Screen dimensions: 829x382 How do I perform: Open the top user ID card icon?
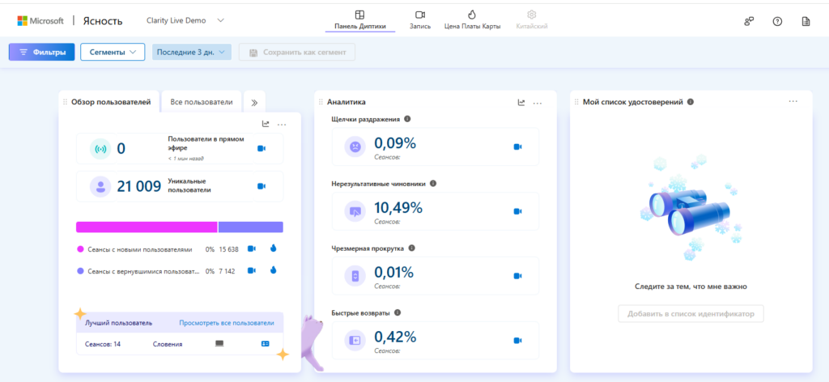pos(266,343)
